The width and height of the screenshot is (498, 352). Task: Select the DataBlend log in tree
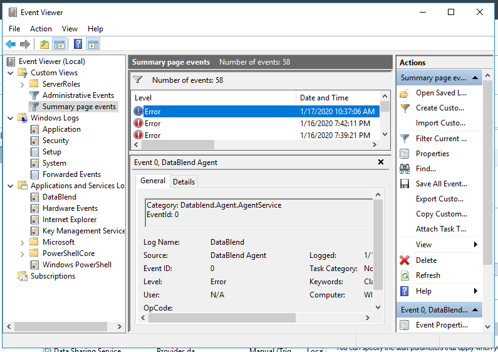pos(60,197)
